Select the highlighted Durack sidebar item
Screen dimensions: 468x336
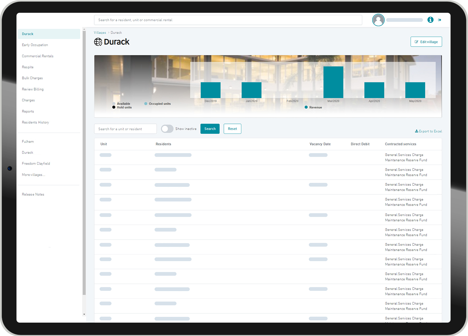[x=49, y=34]
